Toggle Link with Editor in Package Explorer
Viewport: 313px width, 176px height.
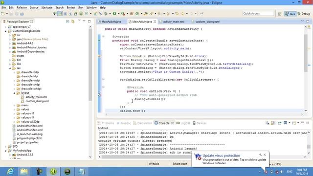pos(73,22)
